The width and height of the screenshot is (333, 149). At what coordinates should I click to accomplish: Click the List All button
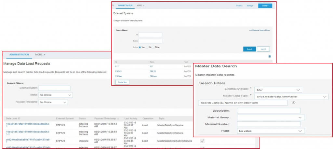click(263, 49)
